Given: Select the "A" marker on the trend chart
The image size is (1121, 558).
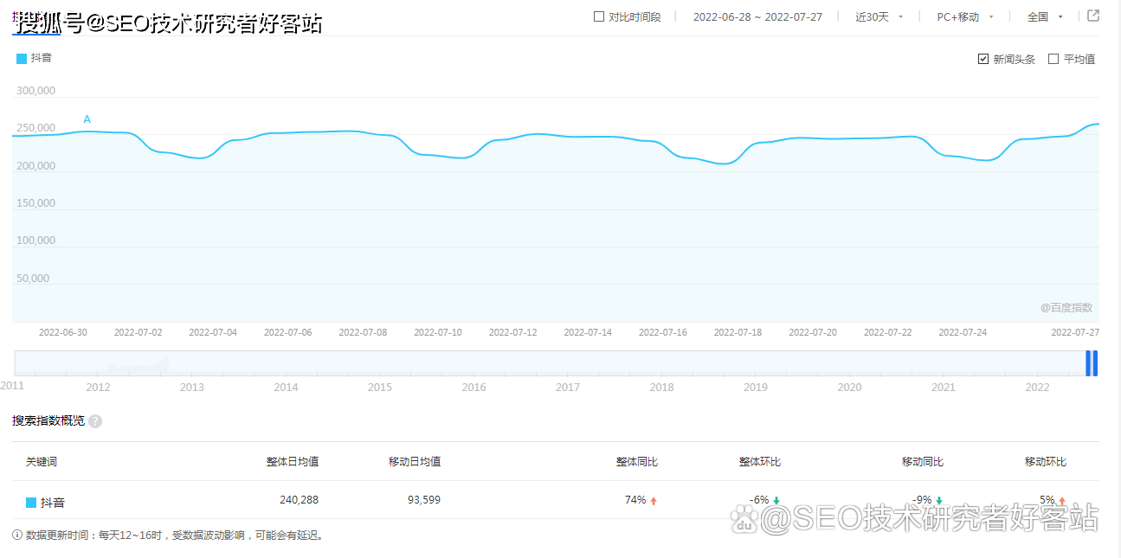Looking at the screenshot, I should coord(87,119).
